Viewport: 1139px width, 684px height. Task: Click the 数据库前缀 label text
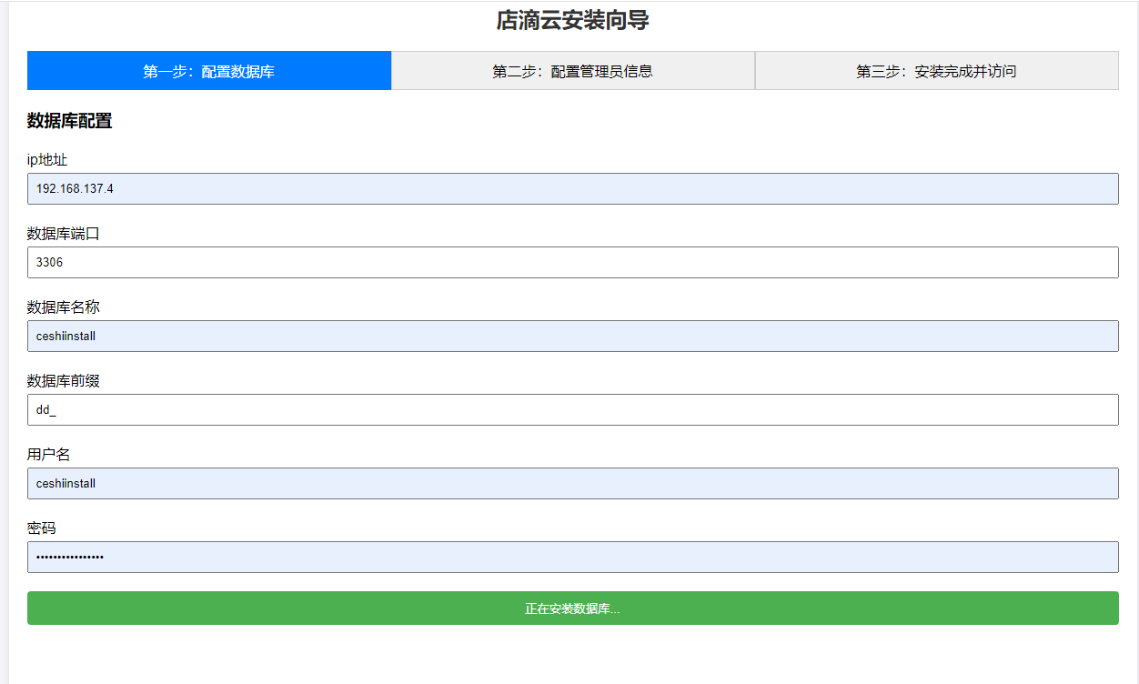(x=64, y=380)
